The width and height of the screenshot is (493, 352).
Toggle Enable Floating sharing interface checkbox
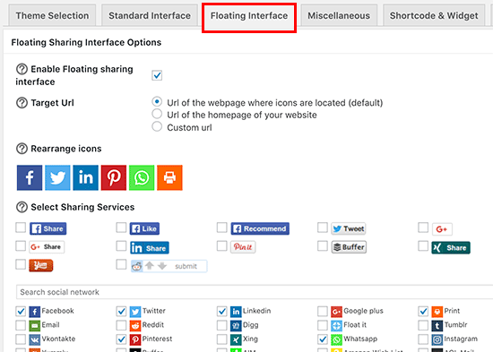[157, 75]
